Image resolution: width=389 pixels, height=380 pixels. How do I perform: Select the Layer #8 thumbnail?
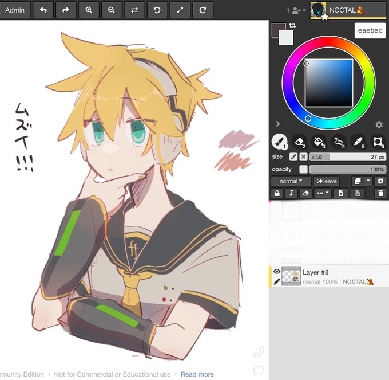click(291, 276)
